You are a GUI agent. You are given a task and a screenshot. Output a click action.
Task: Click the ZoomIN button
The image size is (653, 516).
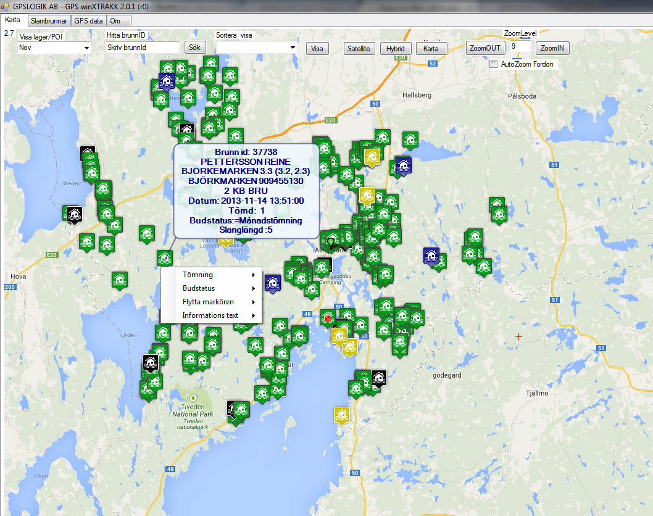[x=552, y=48]
